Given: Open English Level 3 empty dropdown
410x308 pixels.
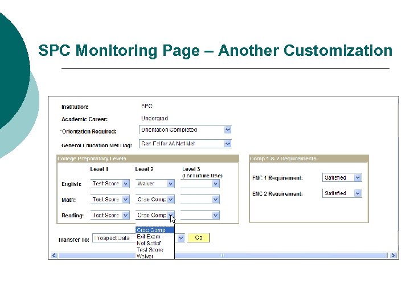Looking at the screenshot, I should click(x=200, y=184).
